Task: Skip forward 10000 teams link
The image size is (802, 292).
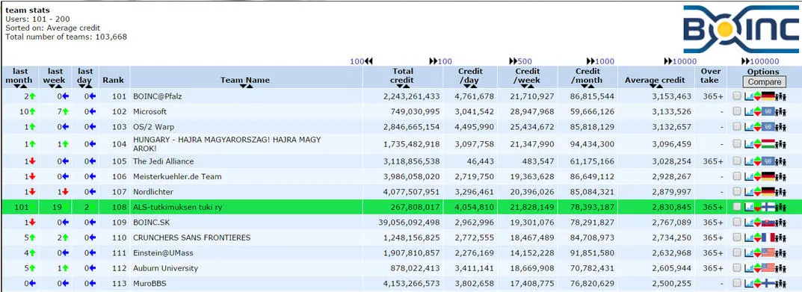Action: tap(680, 61)
